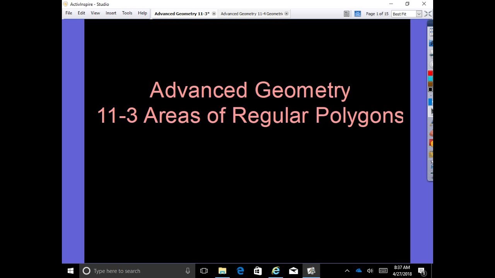Open the Insert menu

coord(111,13)
